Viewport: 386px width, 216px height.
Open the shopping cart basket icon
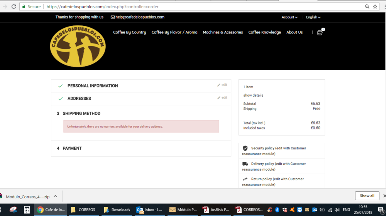coord(320,32)
